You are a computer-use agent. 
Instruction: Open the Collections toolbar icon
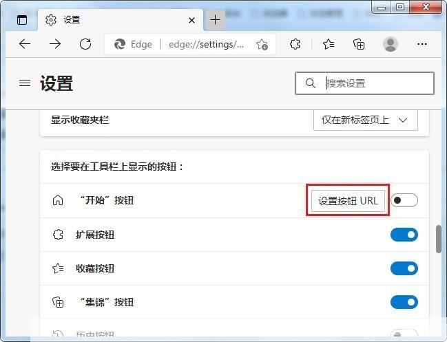[x=359, y=44]
